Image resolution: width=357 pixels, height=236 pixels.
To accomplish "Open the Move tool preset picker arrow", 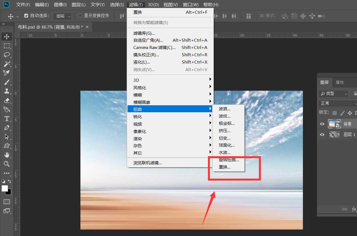I will 18,16.
